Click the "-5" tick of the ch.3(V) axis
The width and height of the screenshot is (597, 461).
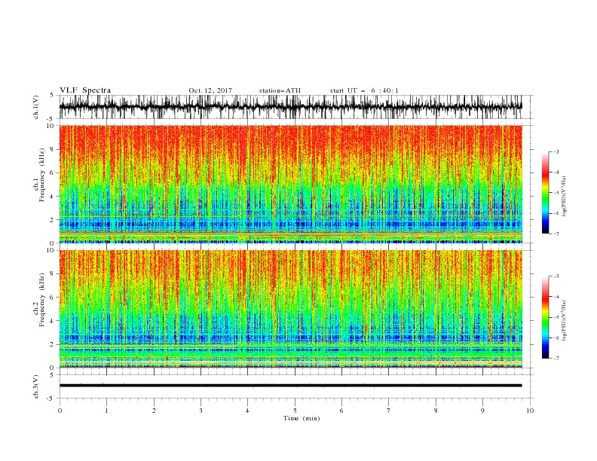coord(51,398)
